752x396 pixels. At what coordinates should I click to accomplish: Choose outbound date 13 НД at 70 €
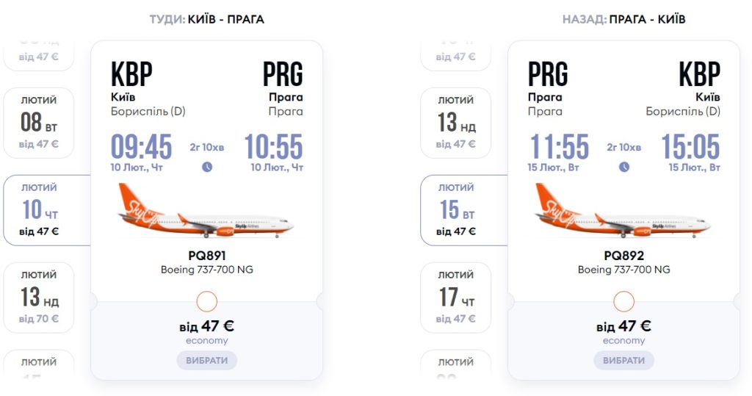(x=39, y=298)
